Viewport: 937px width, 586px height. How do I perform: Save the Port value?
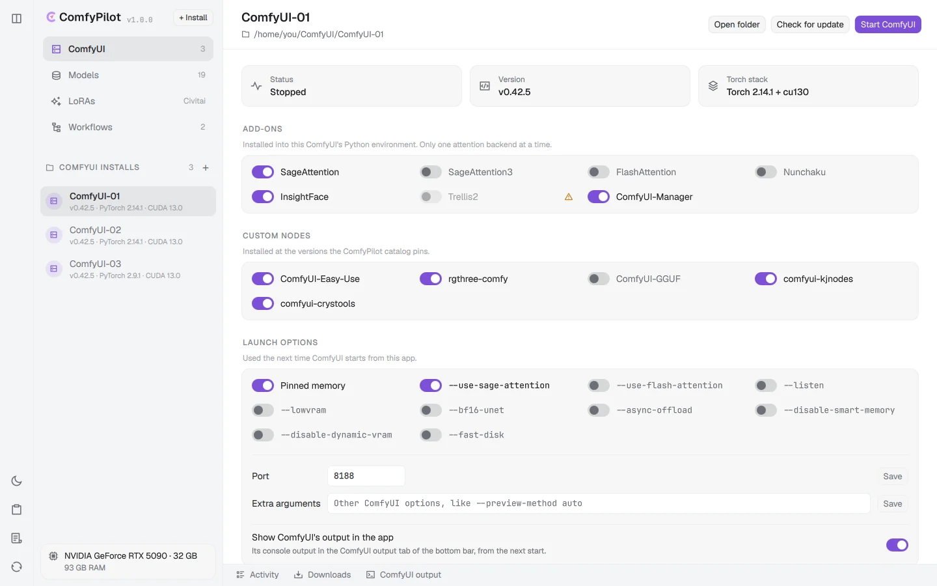tap(893, 476)
